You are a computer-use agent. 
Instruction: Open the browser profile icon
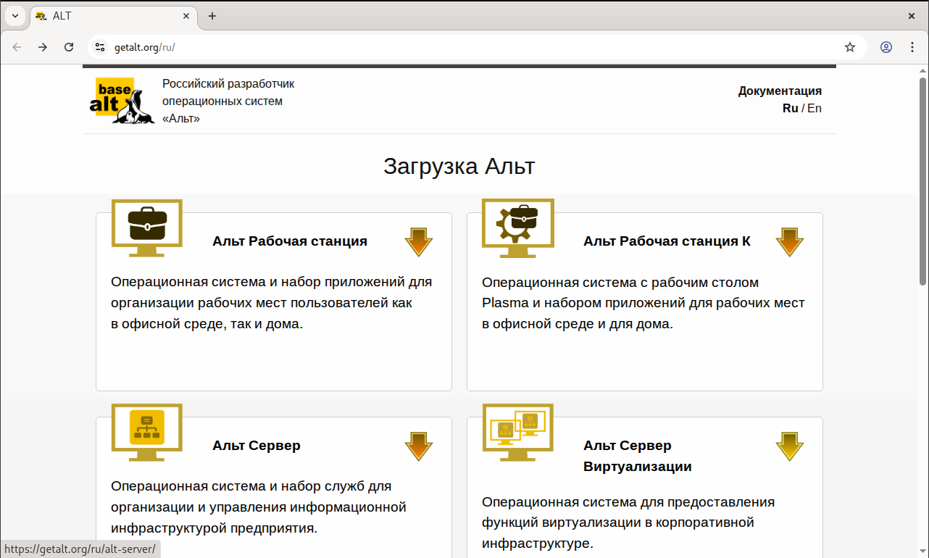coord(886,47)
